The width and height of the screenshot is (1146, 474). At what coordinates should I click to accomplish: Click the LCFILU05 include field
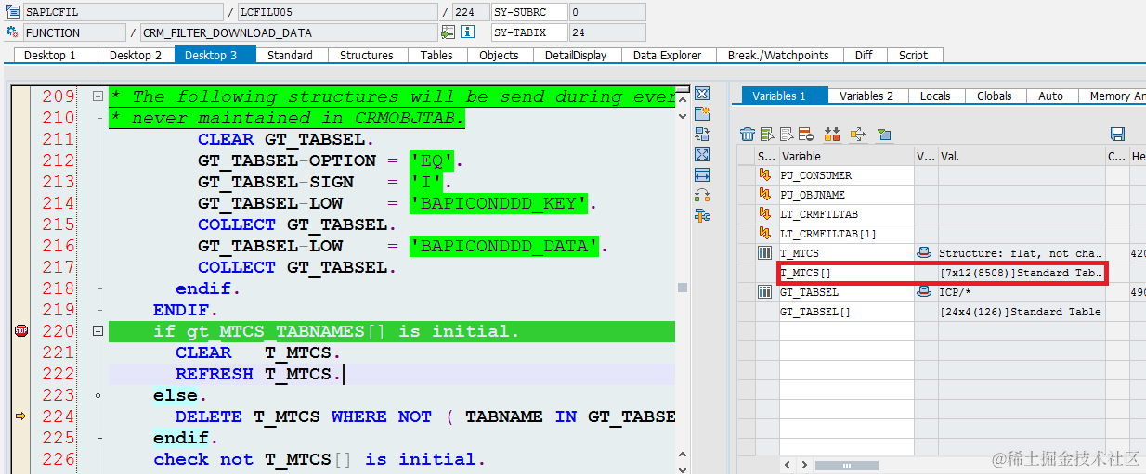point(336,12)
